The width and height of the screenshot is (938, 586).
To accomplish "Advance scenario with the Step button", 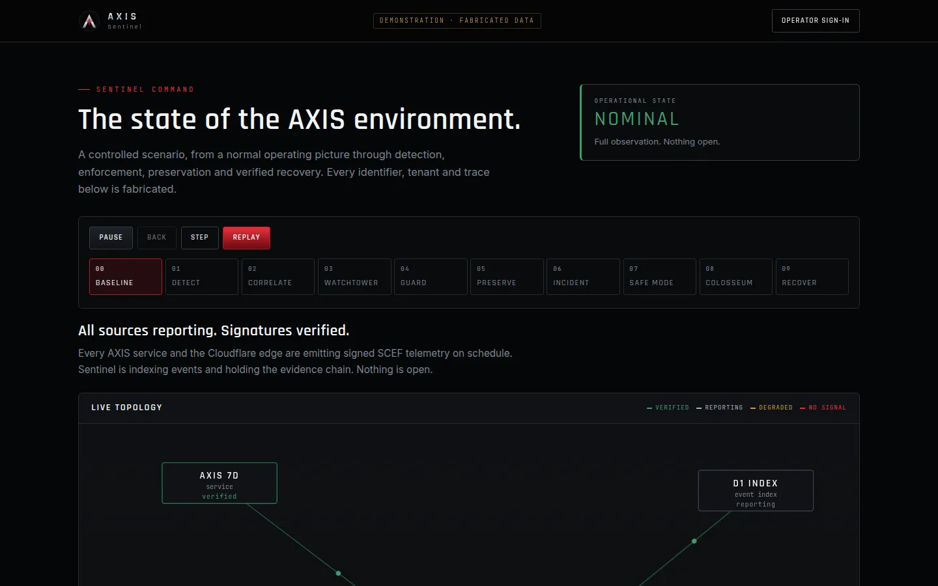I will [x=200, y=238].
